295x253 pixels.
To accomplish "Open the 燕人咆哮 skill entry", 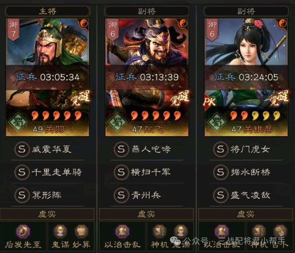I will click(x=147, y=150).
